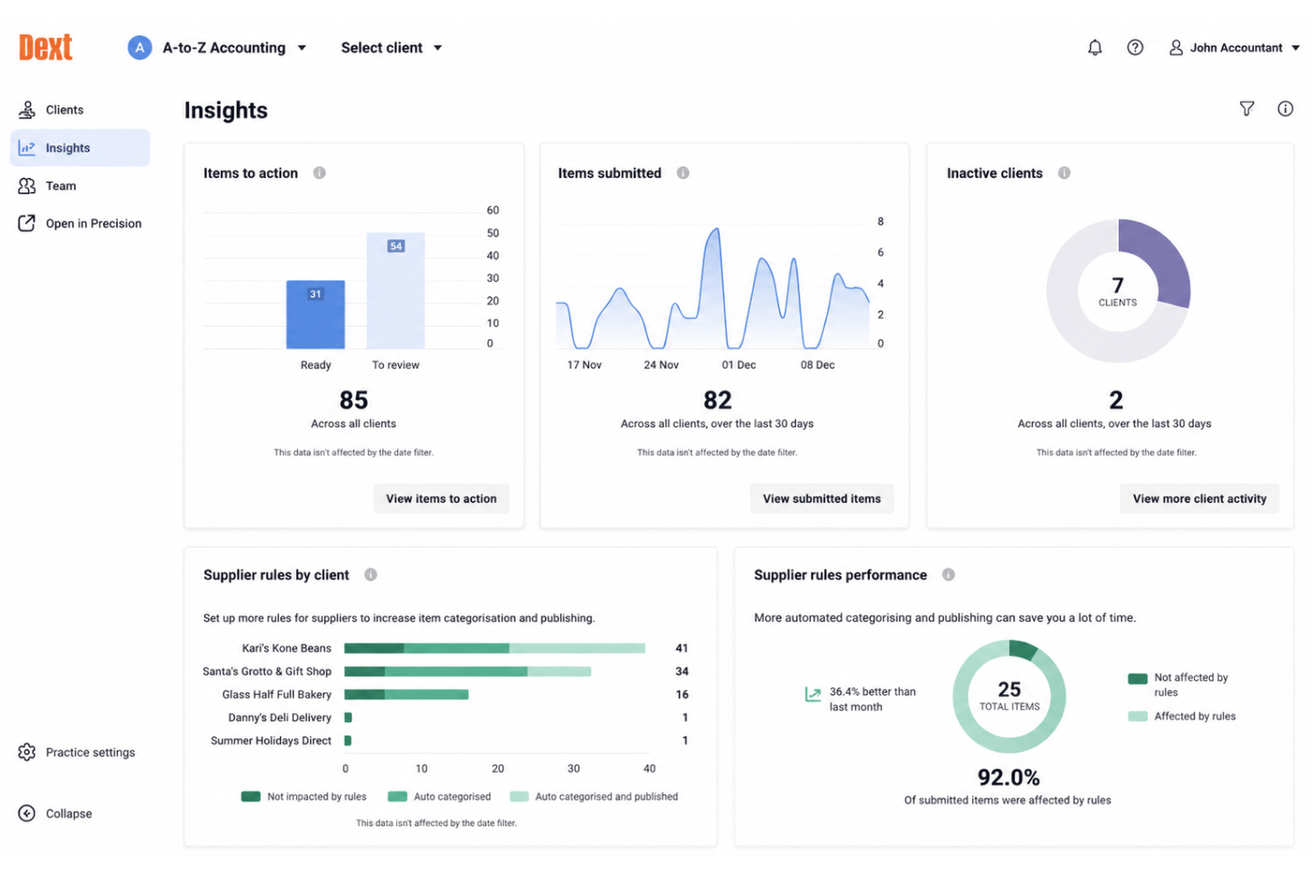
Task: Click the Dext logo
Action: [x=45, y=47]
